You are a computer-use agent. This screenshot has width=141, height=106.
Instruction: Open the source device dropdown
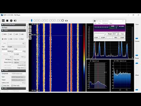click(14, 28)
